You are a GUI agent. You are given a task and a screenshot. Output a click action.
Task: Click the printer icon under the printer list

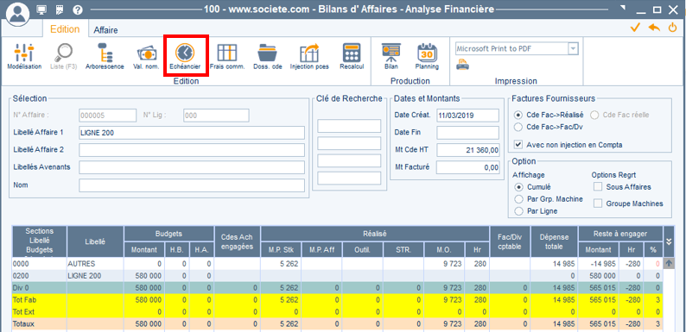461,66
